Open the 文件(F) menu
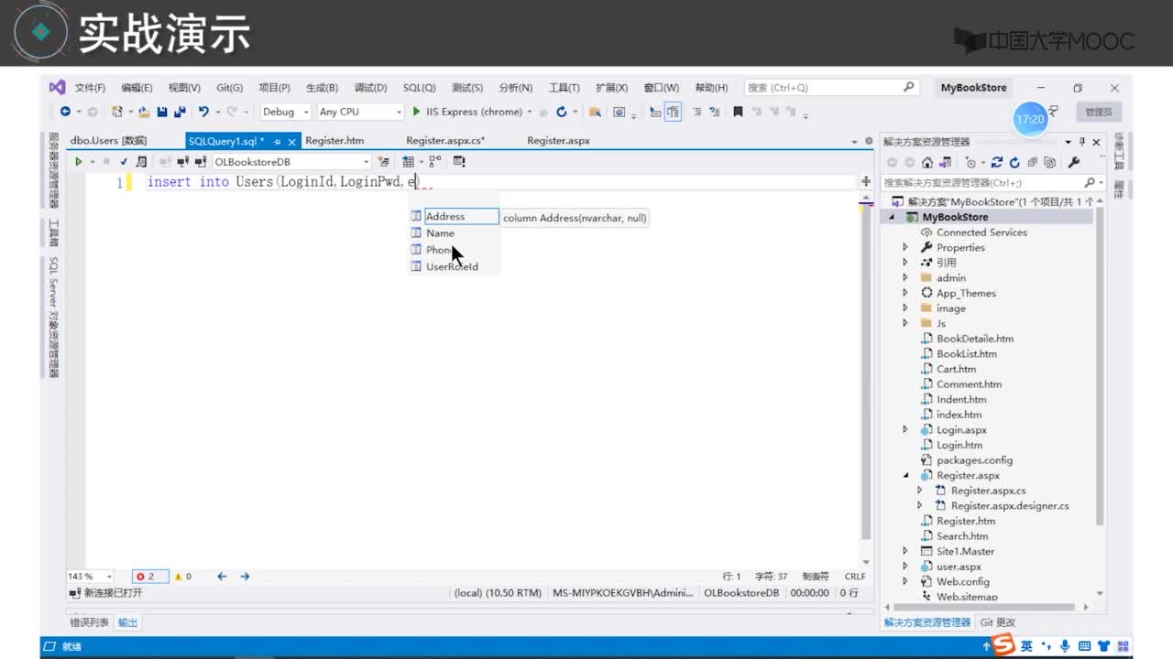Image resolution: width=1173 pixels, height=659 pixels. [x=90, y=88]
